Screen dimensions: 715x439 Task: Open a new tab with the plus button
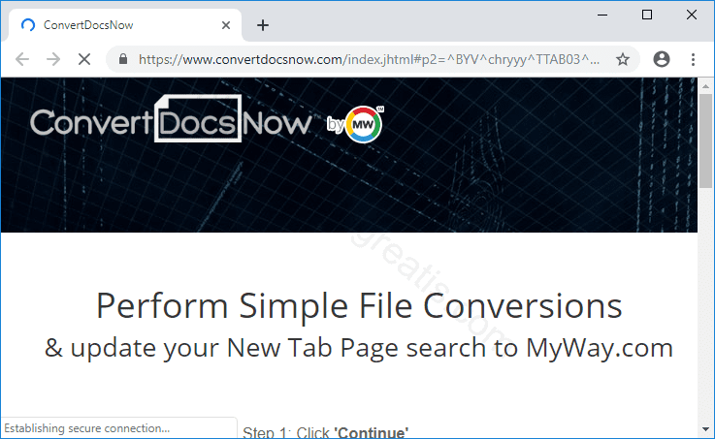[263, 25]
